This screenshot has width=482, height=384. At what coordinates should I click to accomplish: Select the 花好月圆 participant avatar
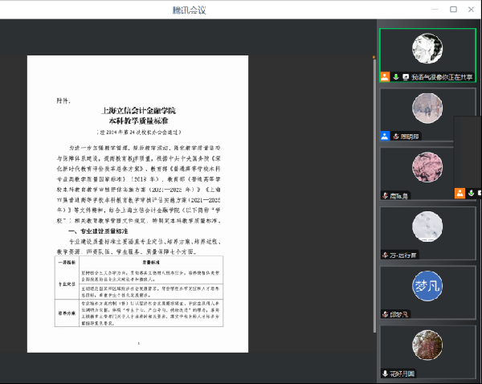tap(427, 345)
